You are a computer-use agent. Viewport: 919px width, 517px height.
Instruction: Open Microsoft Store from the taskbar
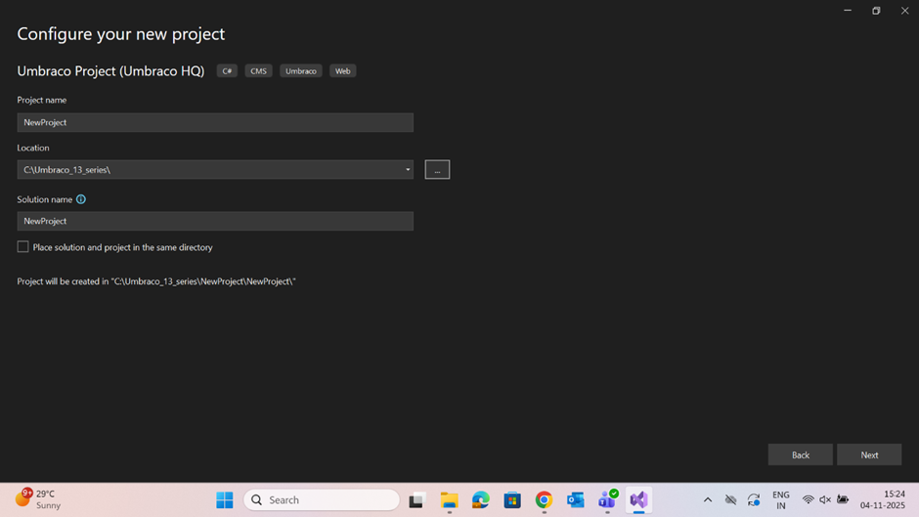[512, 500]
